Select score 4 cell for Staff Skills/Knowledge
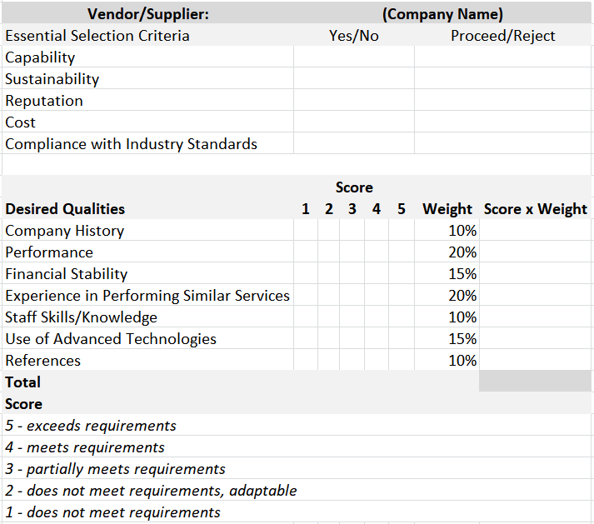Screen dimensions: 594x524 click(377, 317)
